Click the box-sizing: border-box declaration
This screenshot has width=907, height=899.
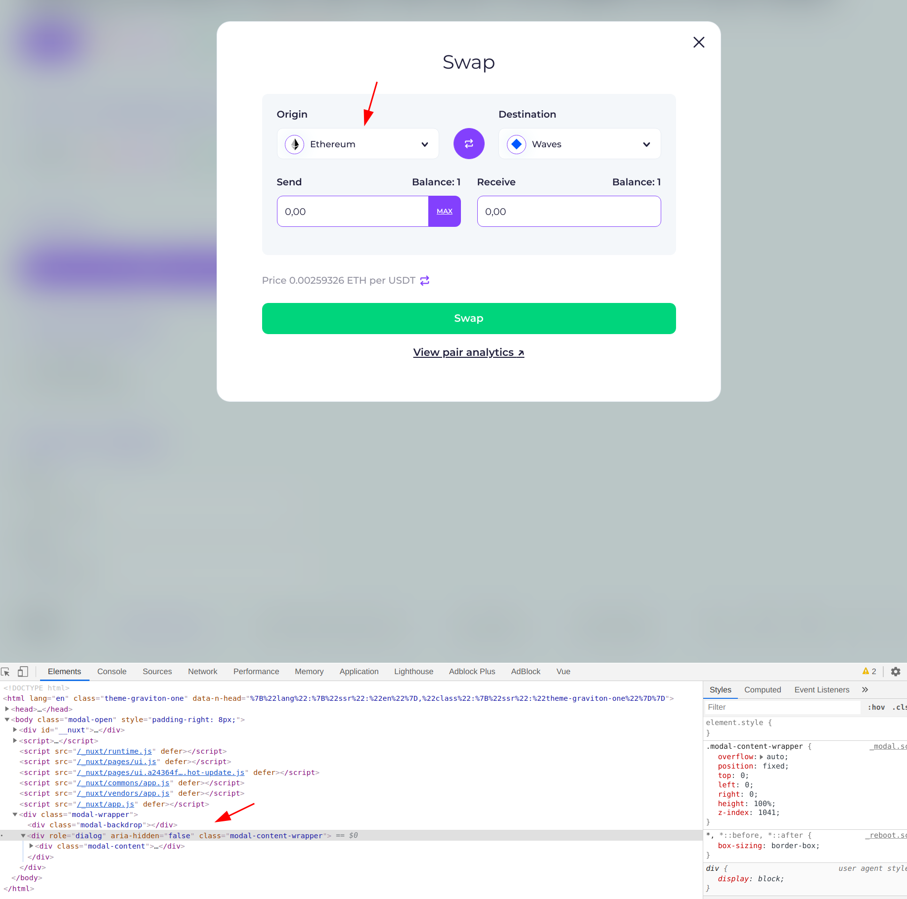(769, 846)
